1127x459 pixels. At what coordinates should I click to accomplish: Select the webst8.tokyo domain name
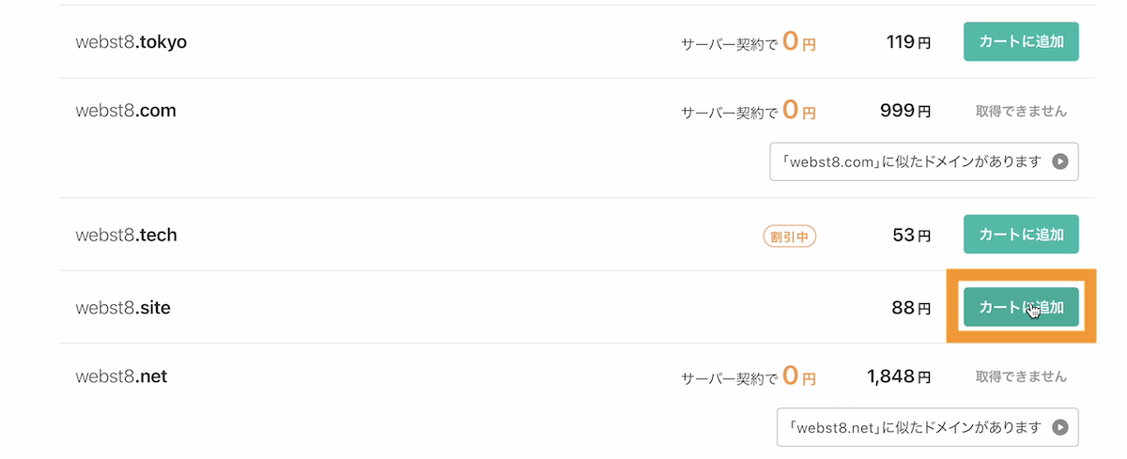pos(131,41)
